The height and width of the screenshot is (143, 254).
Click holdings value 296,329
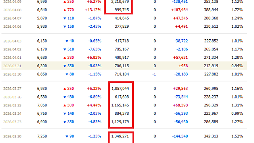point(211,105)
